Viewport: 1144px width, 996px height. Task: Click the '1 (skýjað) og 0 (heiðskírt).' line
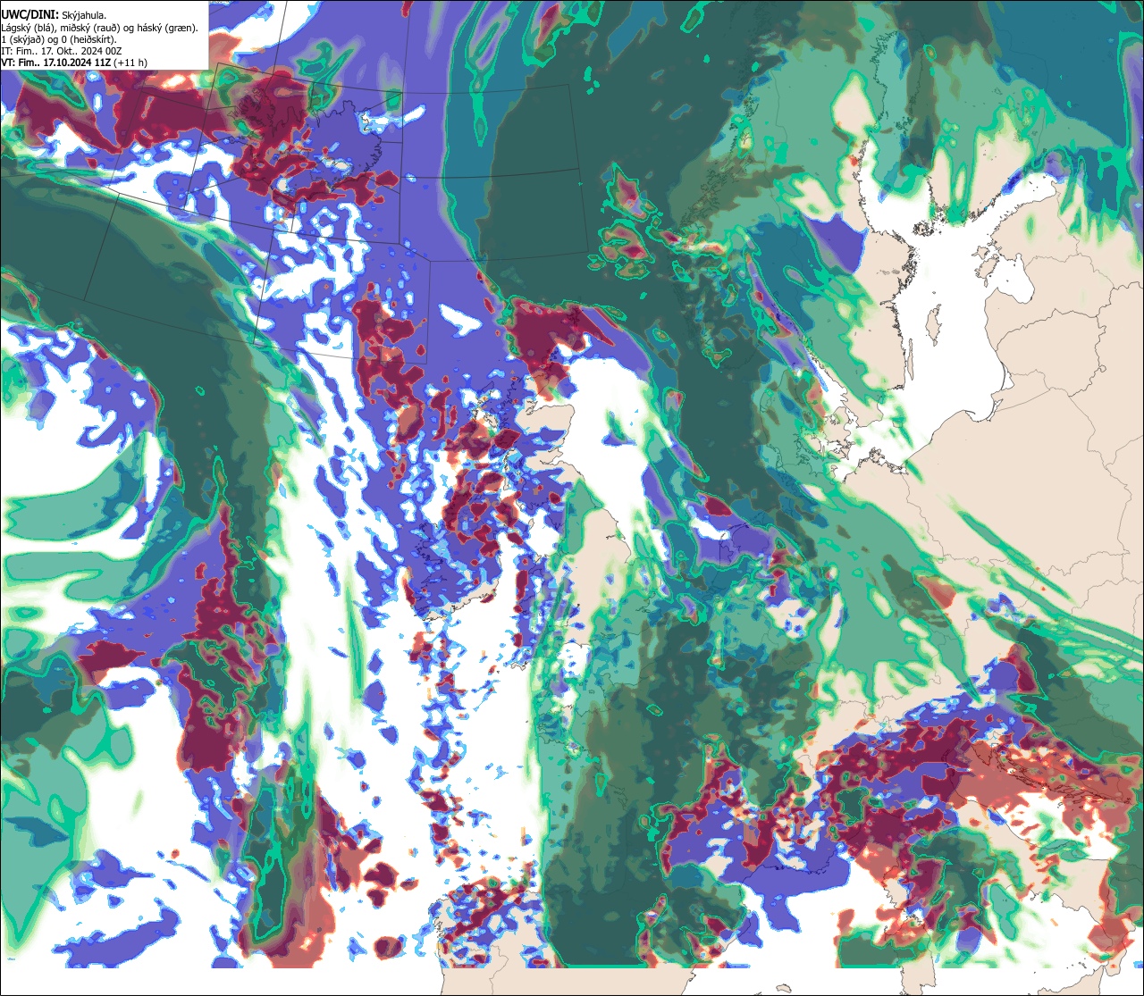[x=59, y=39]
